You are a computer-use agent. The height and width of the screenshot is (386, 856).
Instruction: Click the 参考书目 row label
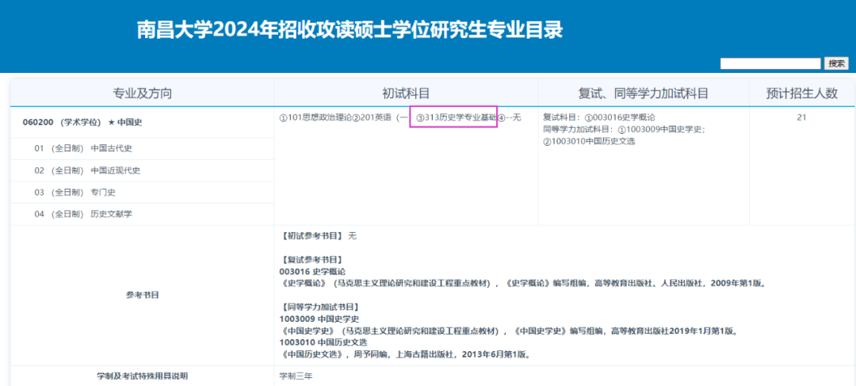[143, 295]
